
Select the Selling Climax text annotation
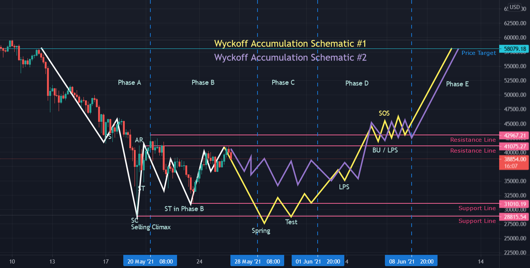point(150,227)
